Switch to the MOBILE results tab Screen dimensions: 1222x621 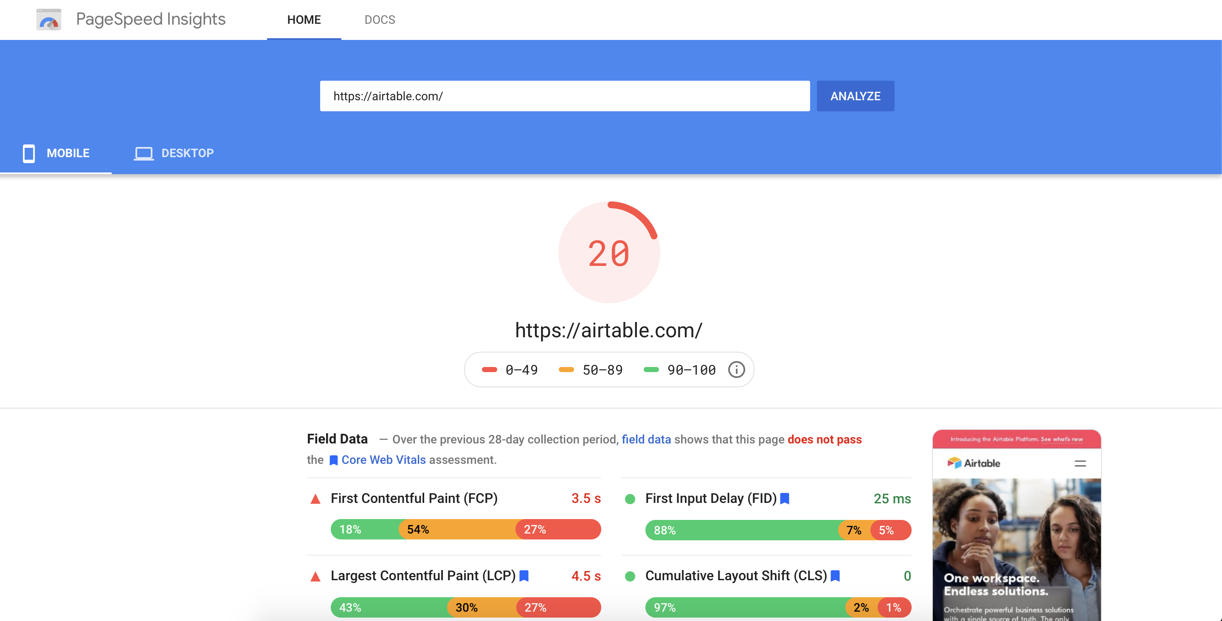56,153
